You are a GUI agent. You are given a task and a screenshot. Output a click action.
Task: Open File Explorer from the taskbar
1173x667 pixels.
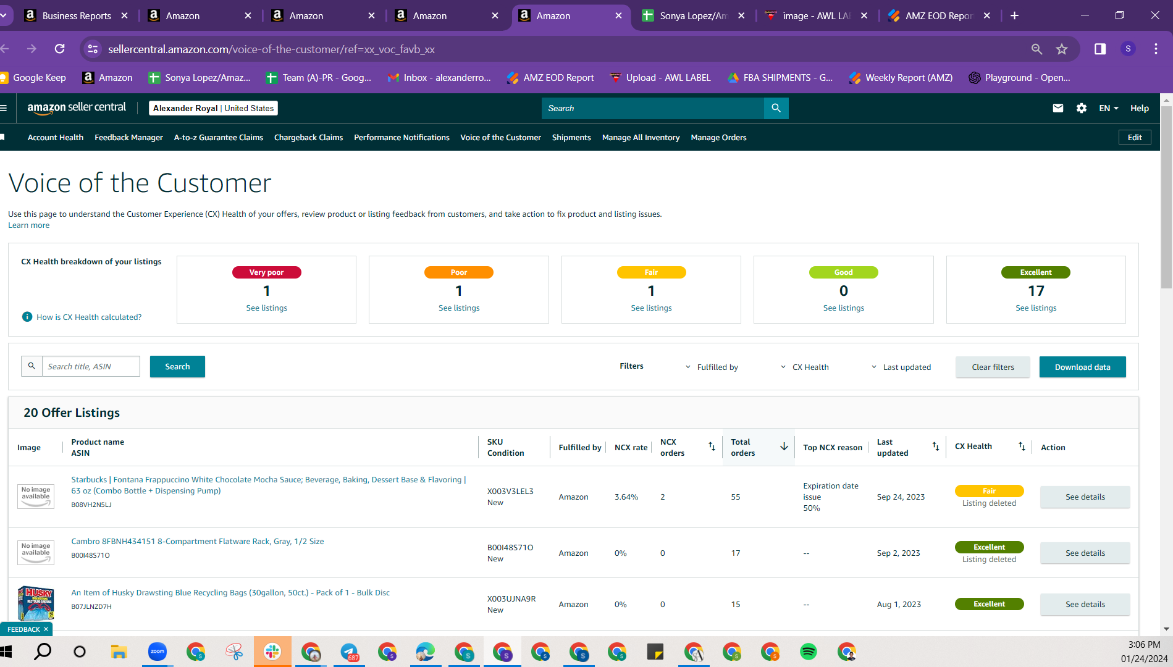click(x=119, y=652)
